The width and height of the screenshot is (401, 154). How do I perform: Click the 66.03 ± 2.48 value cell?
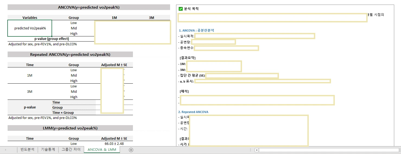tap(114, 143)
